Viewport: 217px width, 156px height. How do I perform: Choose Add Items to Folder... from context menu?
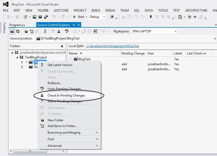pyautogui.click(x=70, y=126)
